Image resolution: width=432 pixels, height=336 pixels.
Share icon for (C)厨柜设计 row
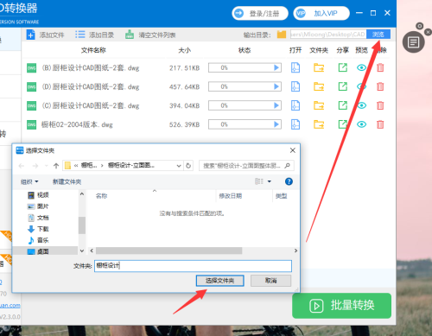[342, 105]
